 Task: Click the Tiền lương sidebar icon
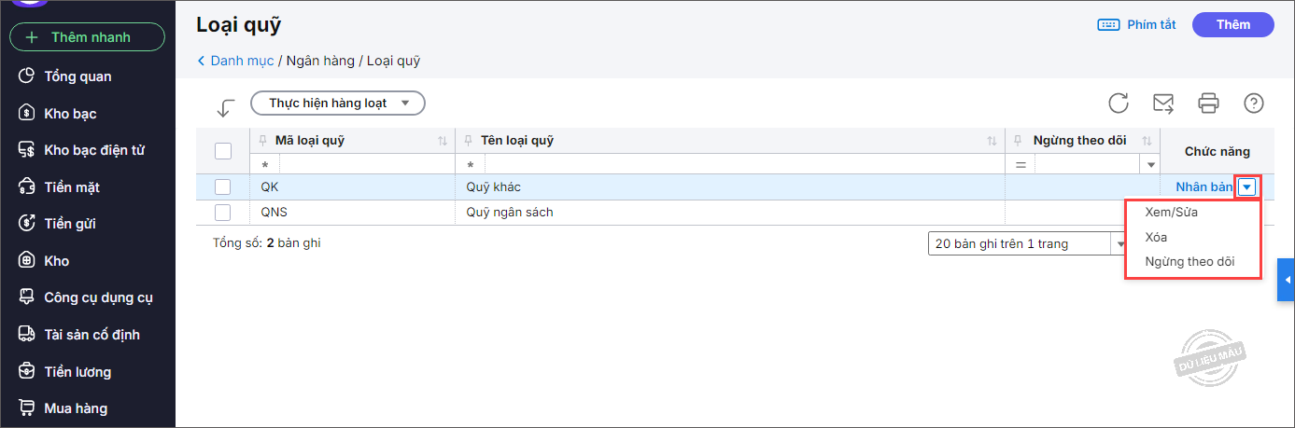coord(27,371)
